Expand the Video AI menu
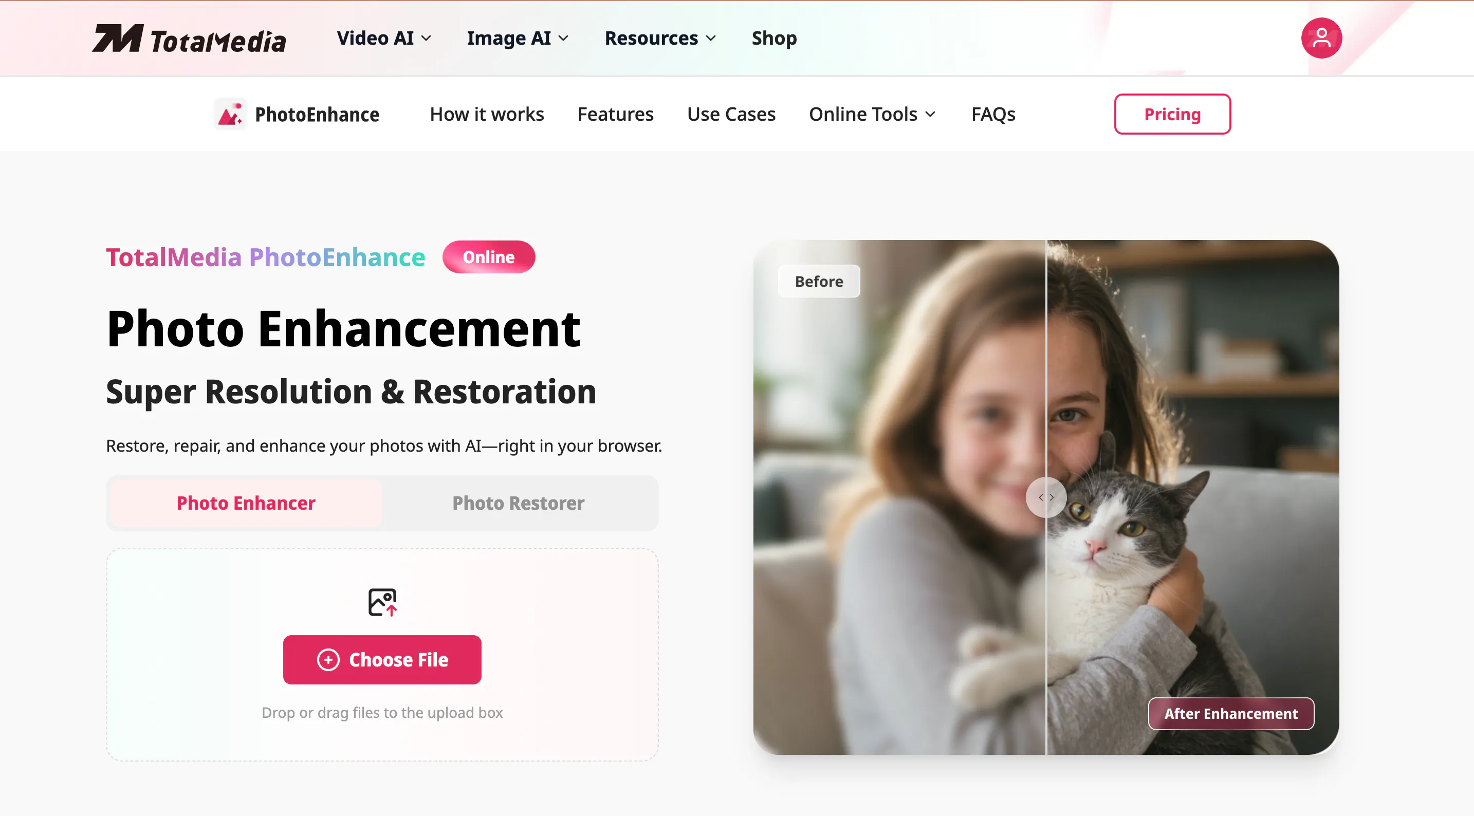The height and width of the screenshot is (816, 1474). [384, 38]
